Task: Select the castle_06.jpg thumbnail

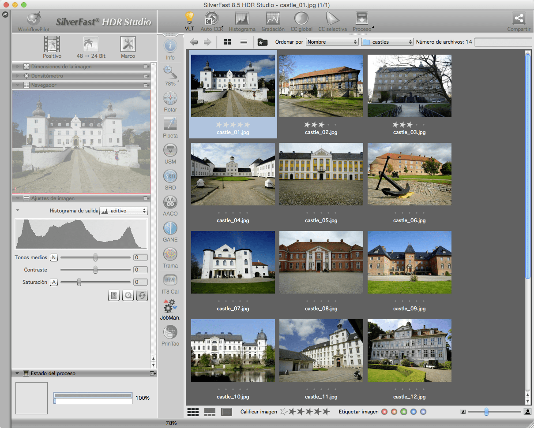Action: coord(409,174)
